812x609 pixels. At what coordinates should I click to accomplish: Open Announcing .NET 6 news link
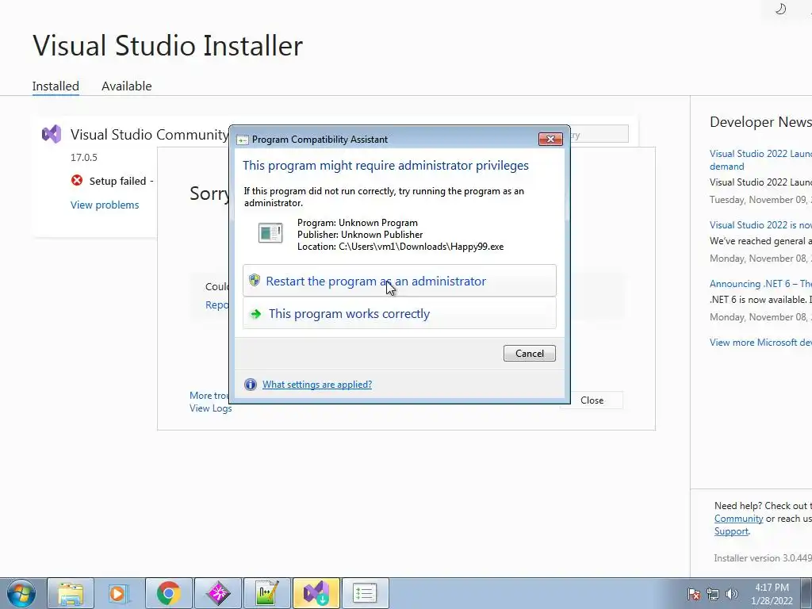point(760,284)
